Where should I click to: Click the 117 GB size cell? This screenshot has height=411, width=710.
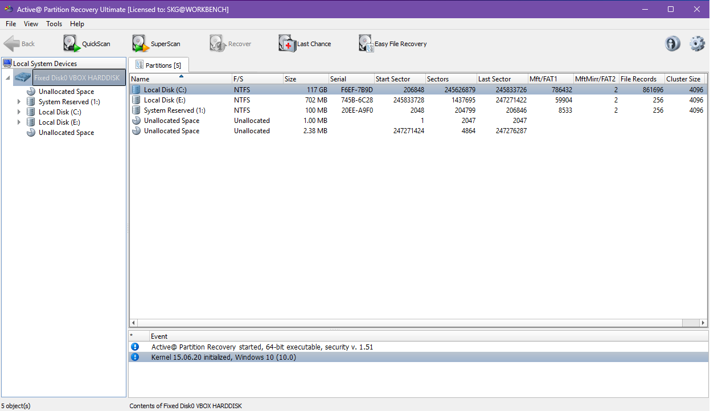(x=316, y=90)
